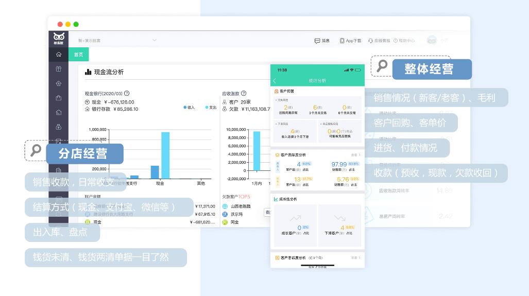Click help icon beside 现金银行(2020/03)

(x=127, y=93)
